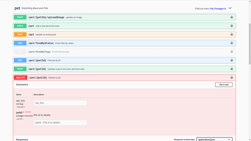Expand POST /pet Add a new pet operation

point(124,26)
